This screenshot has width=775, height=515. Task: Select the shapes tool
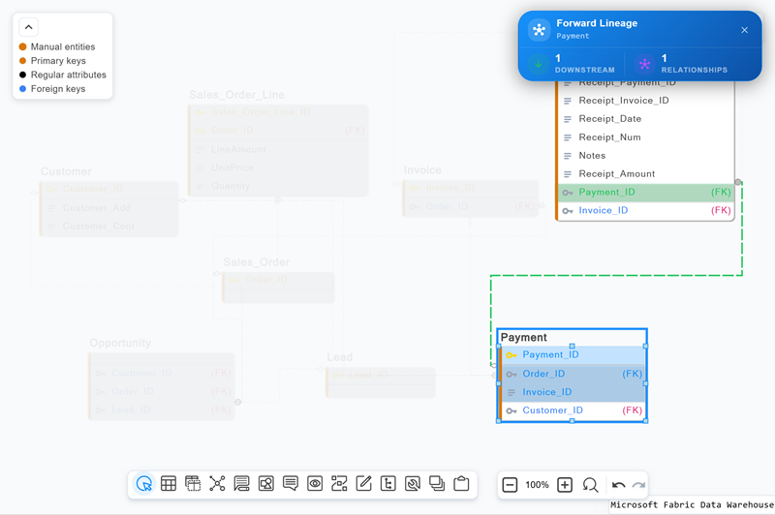(x=265, y=484)
